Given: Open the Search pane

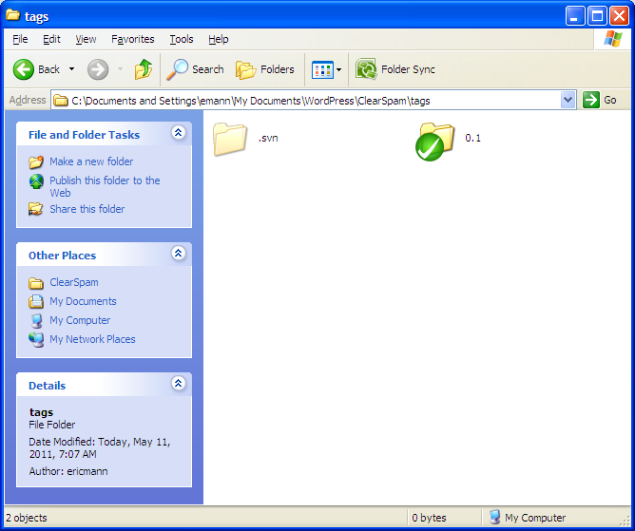Looking at the screenshot, I should (195, 69).
